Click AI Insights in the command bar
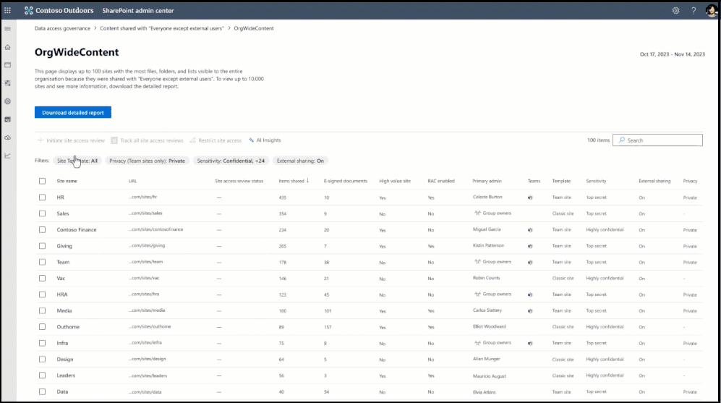721x403 pixels. click(x=265, y=140)
